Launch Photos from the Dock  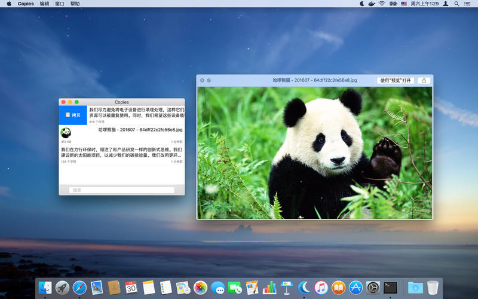pyautogui.click(x=200, y=288)
